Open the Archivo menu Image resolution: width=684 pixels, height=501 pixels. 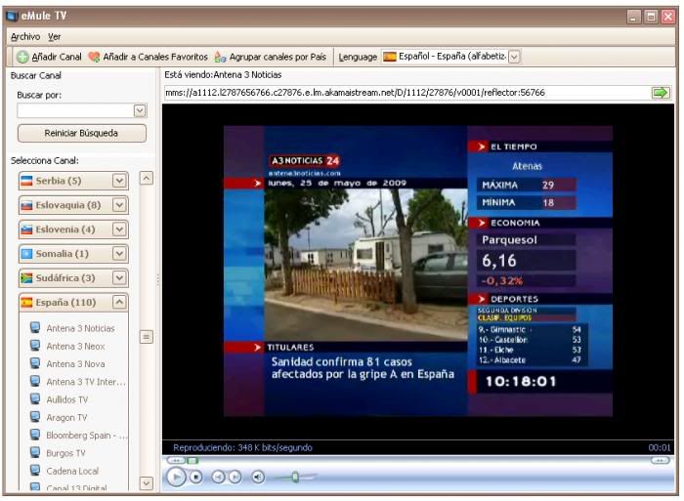coord(25,37)
